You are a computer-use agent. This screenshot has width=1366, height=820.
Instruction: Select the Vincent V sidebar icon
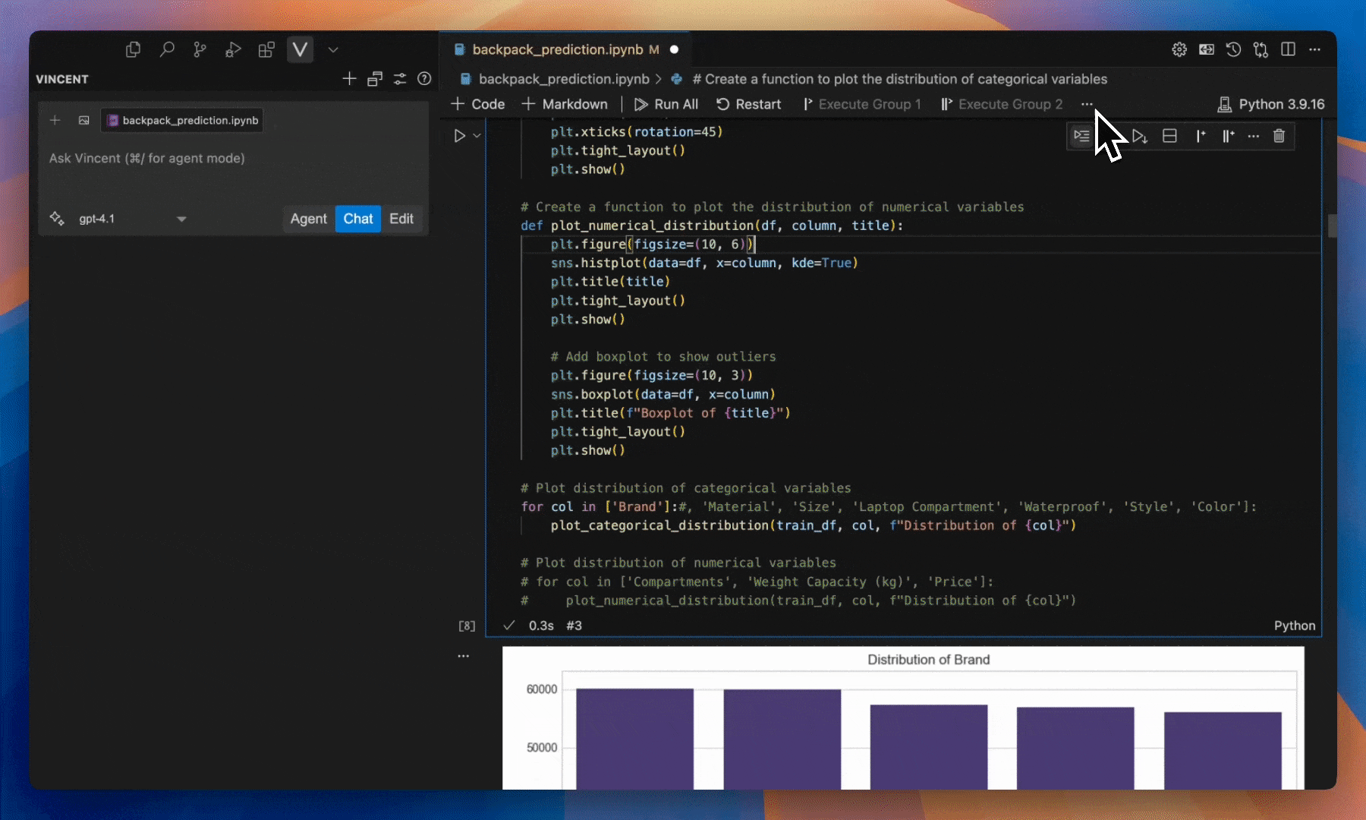[300, 50]
